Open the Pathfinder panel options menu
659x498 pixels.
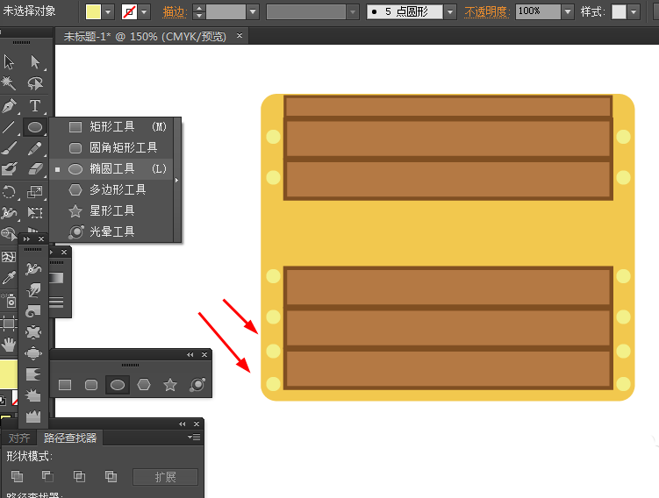pyautogui.click(x=194, y=438)
